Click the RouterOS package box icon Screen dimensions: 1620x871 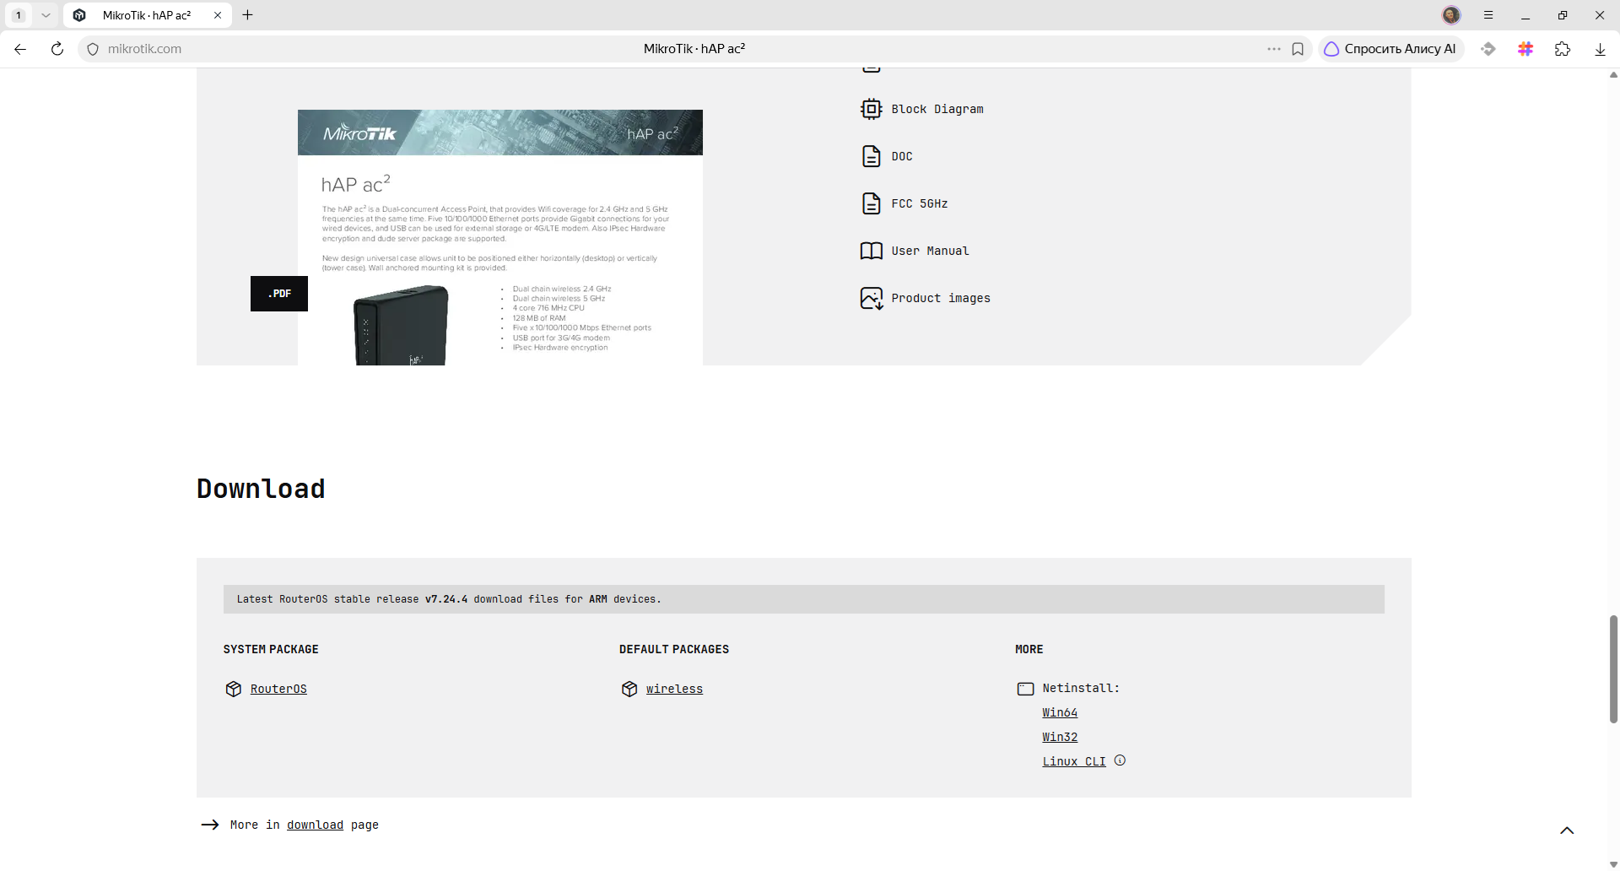[234, 689]
